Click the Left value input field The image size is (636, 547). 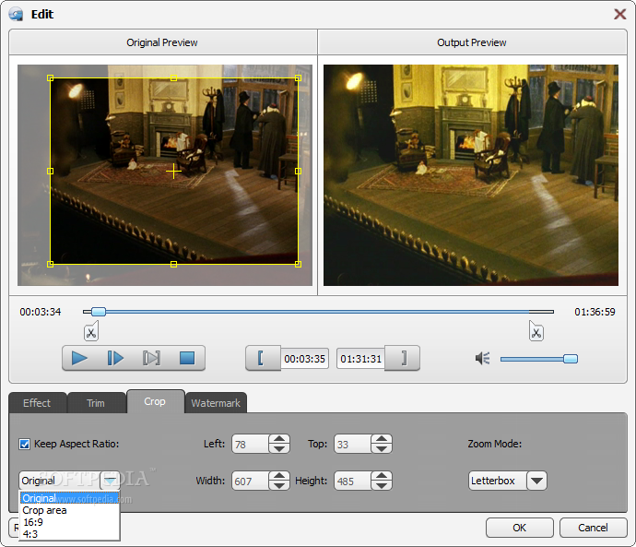(x=251, y=444)
